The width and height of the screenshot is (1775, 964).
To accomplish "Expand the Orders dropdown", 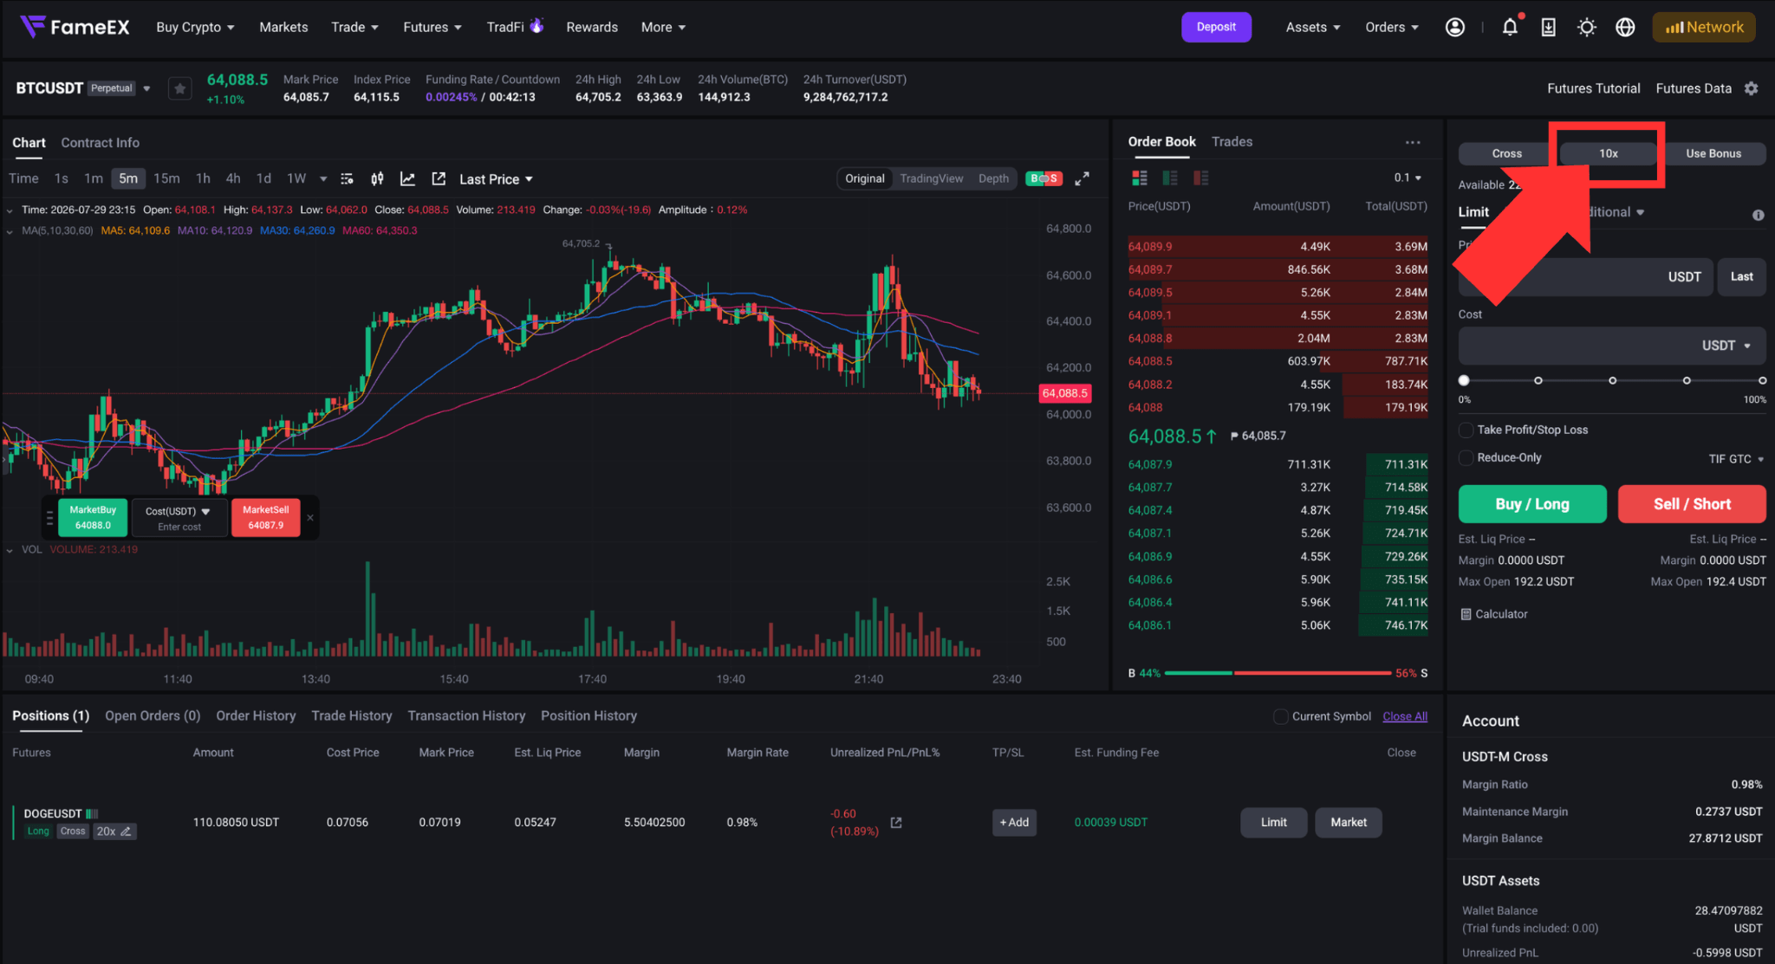I will pos(1392,27).
